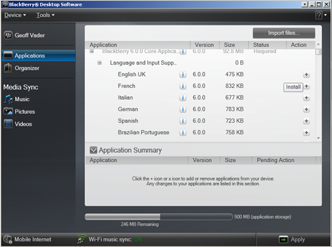Click the Organizer sidebar icon

(8, 68)
